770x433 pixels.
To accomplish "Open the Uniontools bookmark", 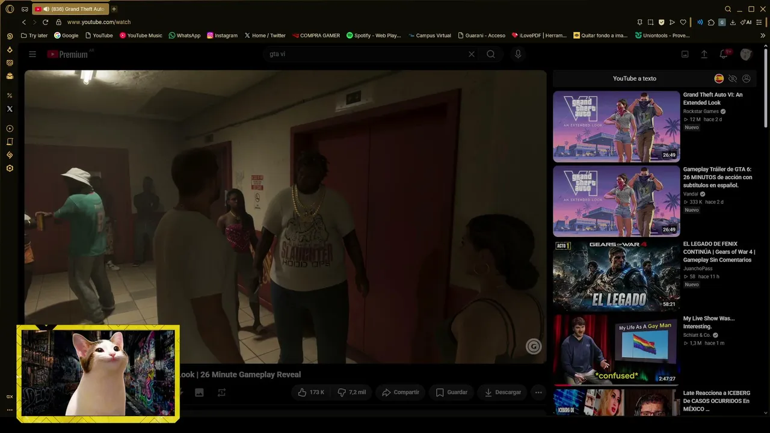I will pyautogui.click(x=662, y=35).
